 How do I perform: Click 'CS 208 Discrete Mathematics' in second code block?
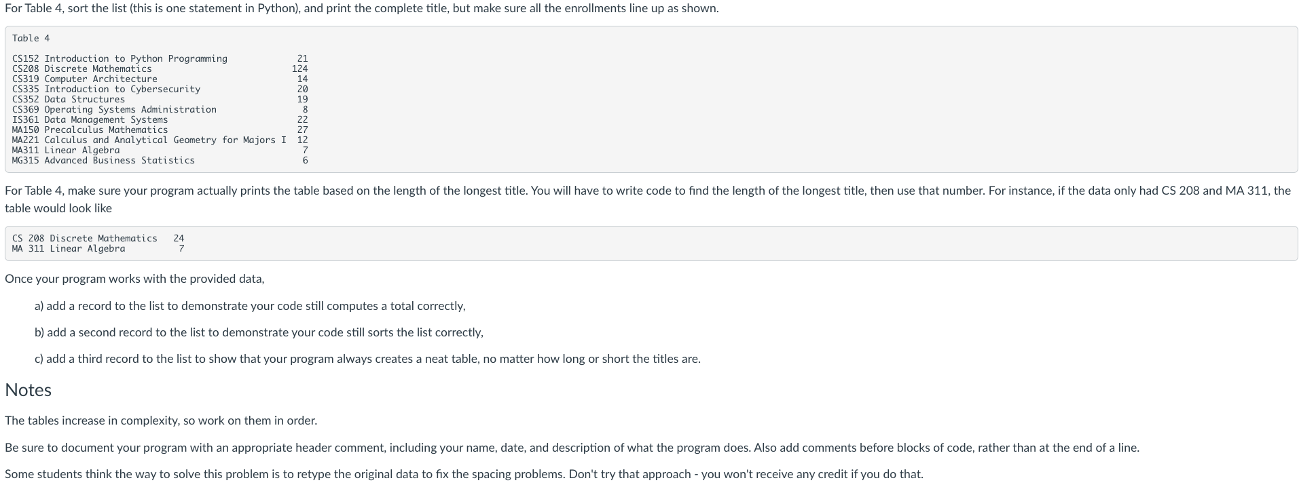[x=85, y=238]
